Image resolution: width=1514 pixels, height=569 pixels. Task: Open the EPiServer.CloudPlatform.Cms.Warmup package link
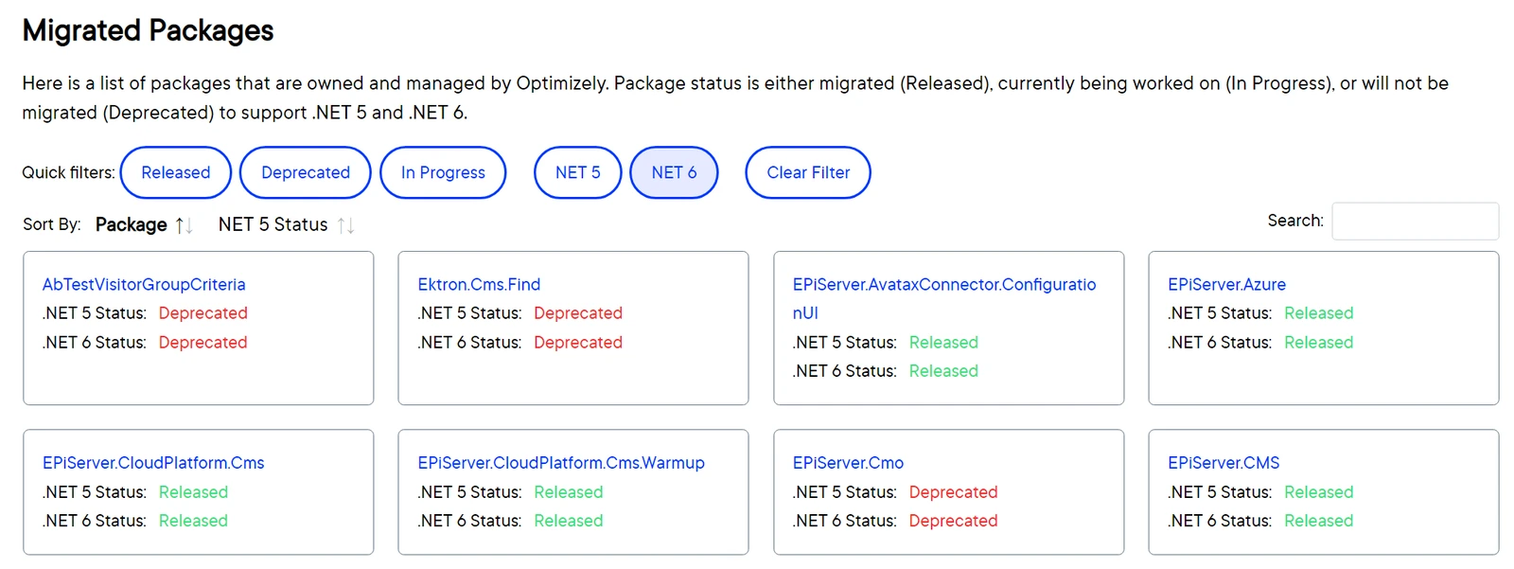pyautogui.click(x=561, y=463)
